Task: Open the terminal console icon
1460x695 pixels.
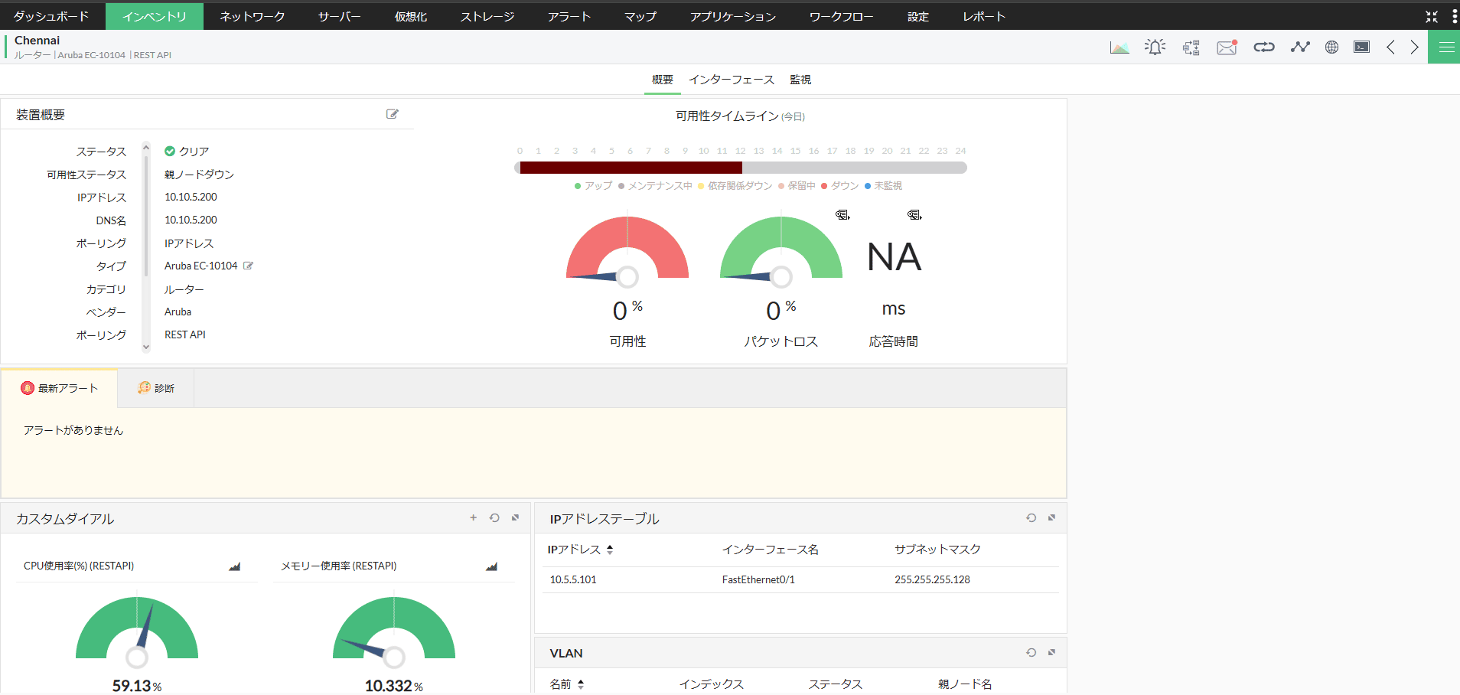Action: click(x=1362, y=47)
